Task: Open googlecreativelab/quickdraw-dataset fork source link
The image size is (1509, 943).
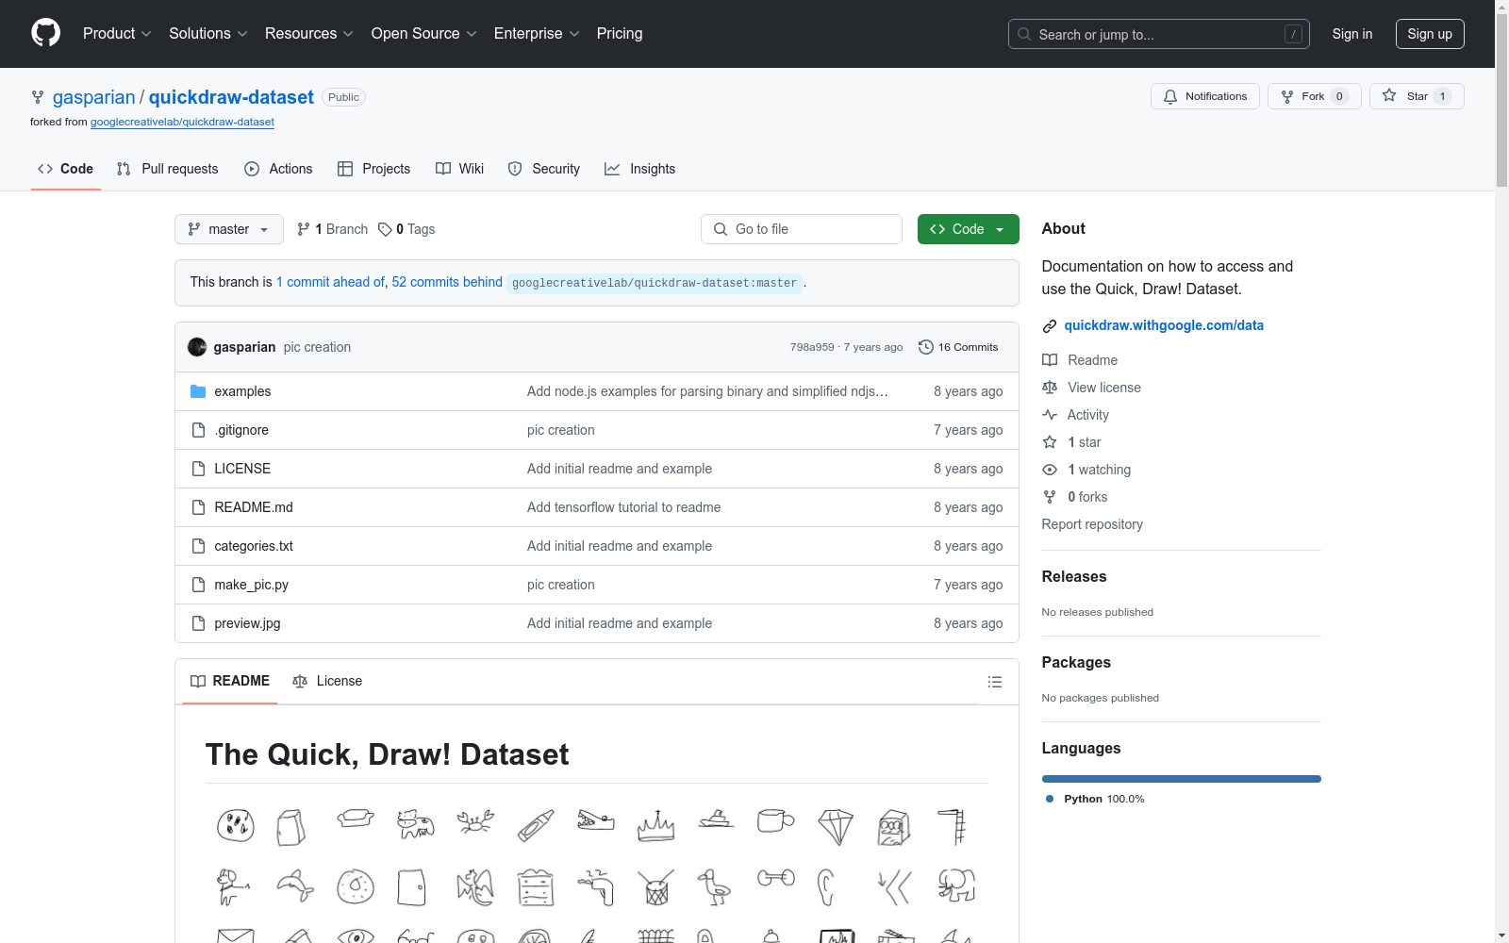Action: (x=182, y=122)
